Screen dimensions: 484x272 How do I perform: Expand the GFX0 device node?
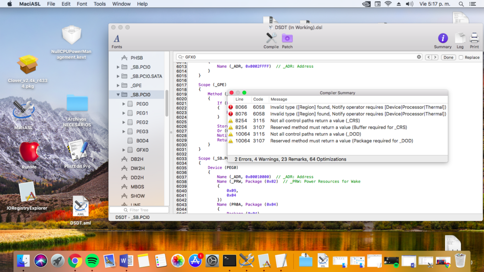click(124, 150)
